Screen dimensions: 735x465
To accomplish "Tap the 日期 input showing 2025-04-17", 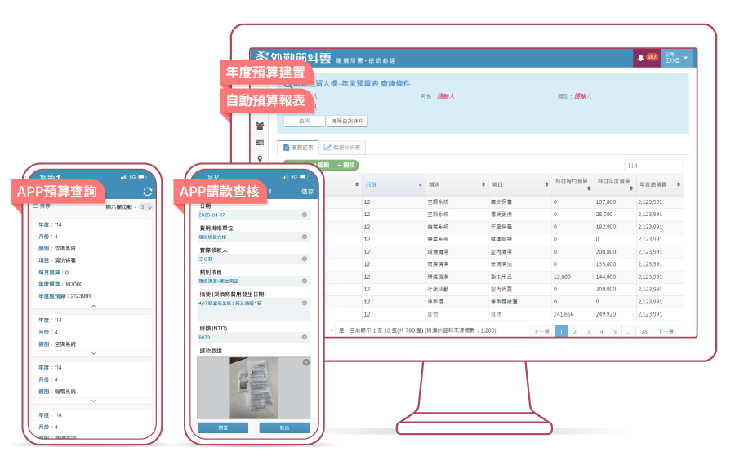I will [254, 215].
